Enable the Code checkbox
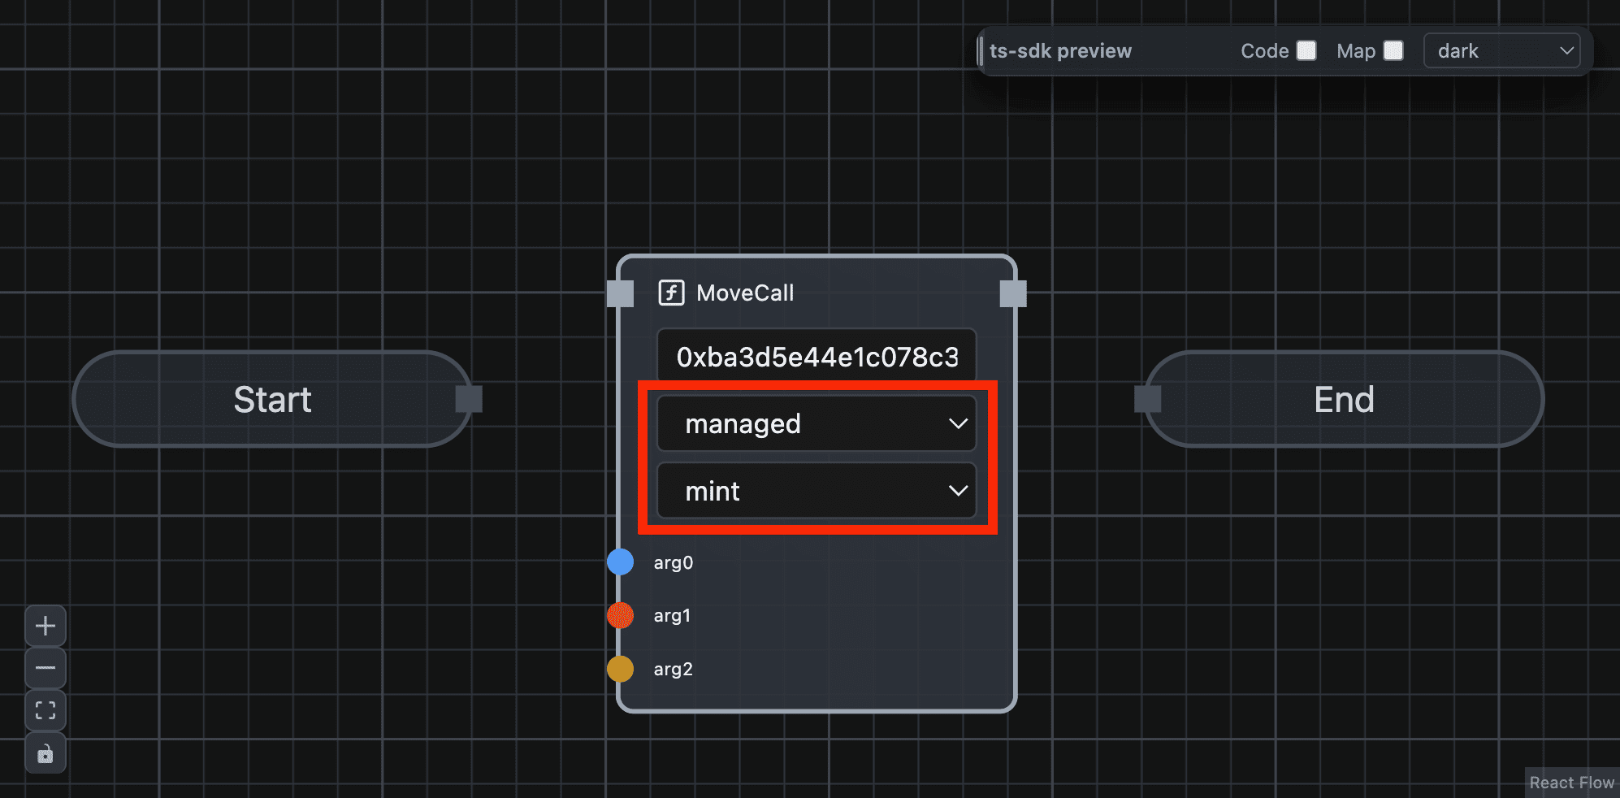Screen dimensions: 1620x798 [1306, 50]
